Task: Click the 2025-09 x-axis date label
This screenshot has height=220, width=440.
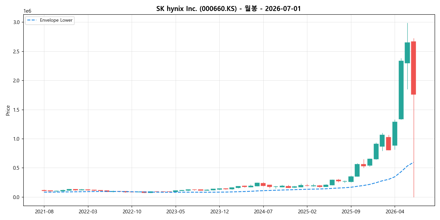Action: click(x=351, y=211)
